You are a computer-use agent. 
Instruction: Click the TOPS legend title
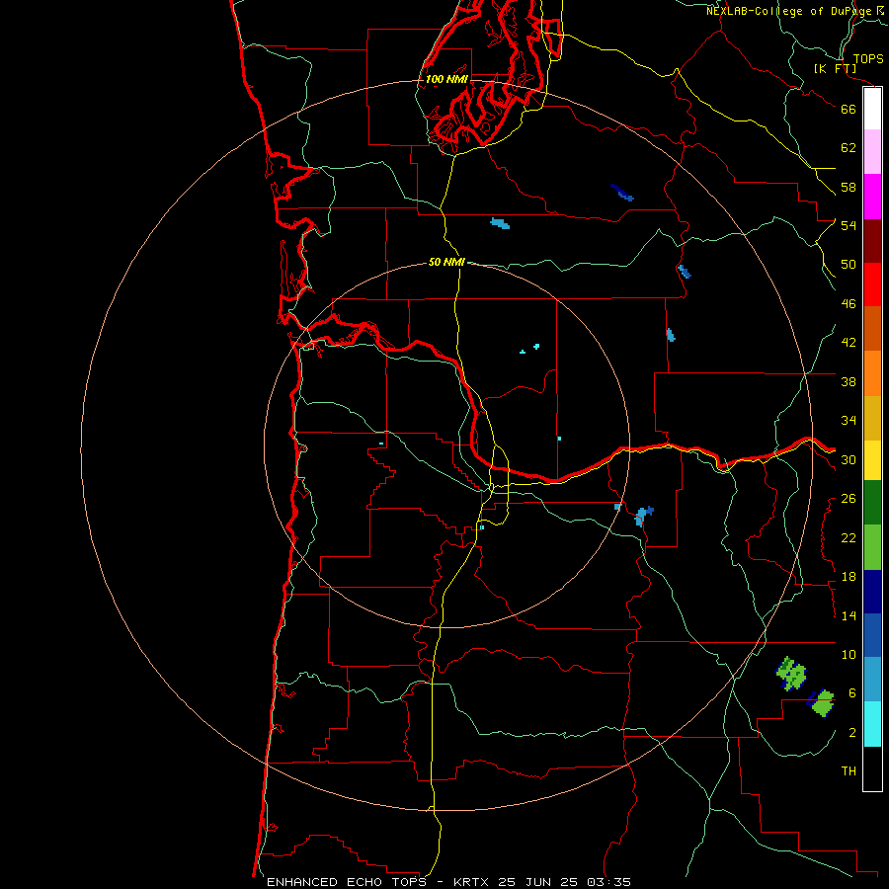click(x=868, y=58)
